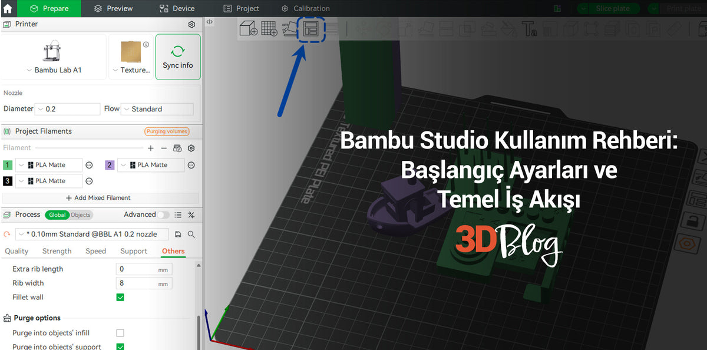Screen dimensions: 707x350
Task: Click the process settings list icon
Action: [178, 215]
